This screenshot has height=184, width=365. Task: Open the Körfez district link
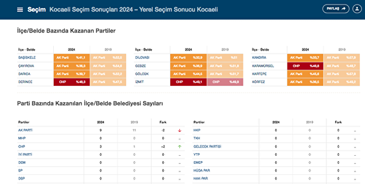pyautogui.click(x=259, y=82)
